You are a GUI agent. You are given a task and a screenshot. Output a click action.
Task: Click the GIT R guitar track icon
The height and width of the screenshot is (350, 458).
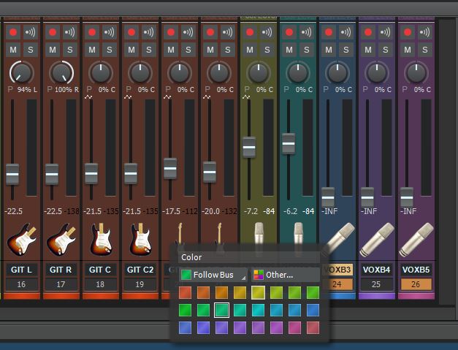[61, 239]
